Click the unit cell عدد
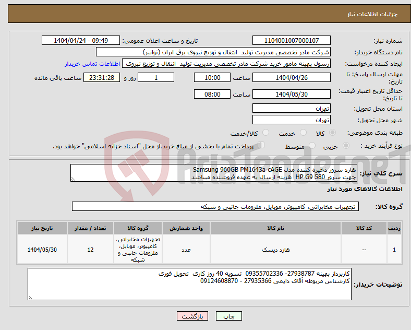Image resolution: width=411 pixels, height=330 pixels. 186,250
